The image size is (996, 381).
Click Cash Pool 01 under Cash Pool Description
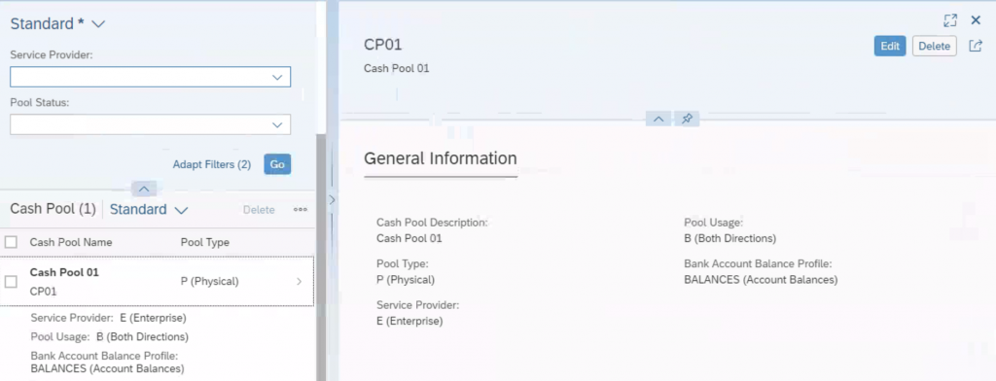409,239
